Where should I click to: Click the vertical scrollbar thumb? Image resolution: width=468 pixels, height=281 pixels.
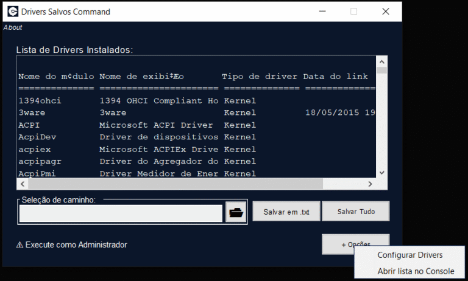[382, 71]
